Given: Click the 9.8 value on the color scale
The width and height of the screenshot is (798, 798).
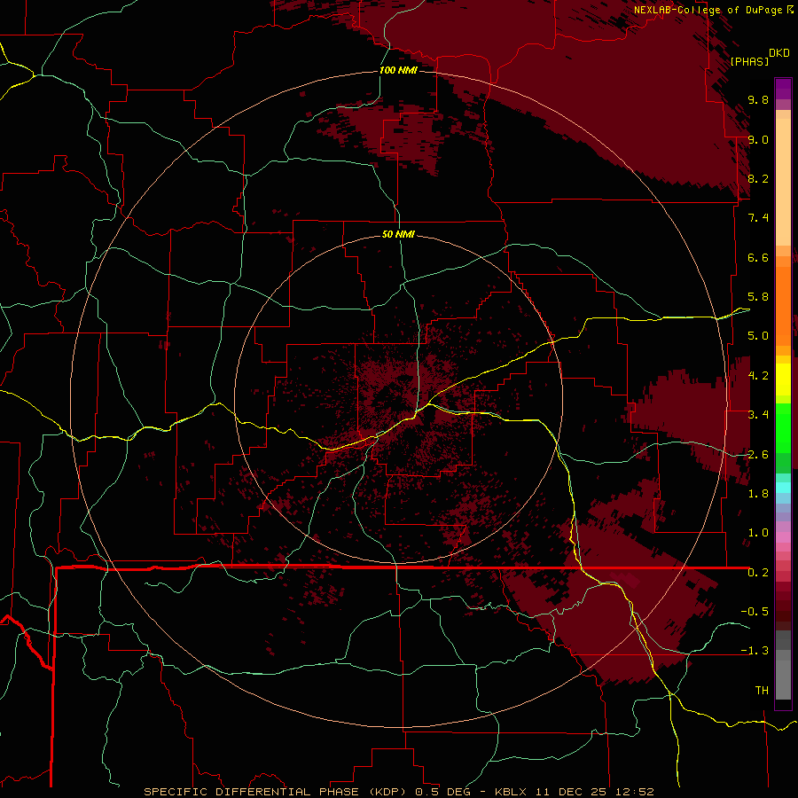Looking at the screenshot, I should click(758, 99).
